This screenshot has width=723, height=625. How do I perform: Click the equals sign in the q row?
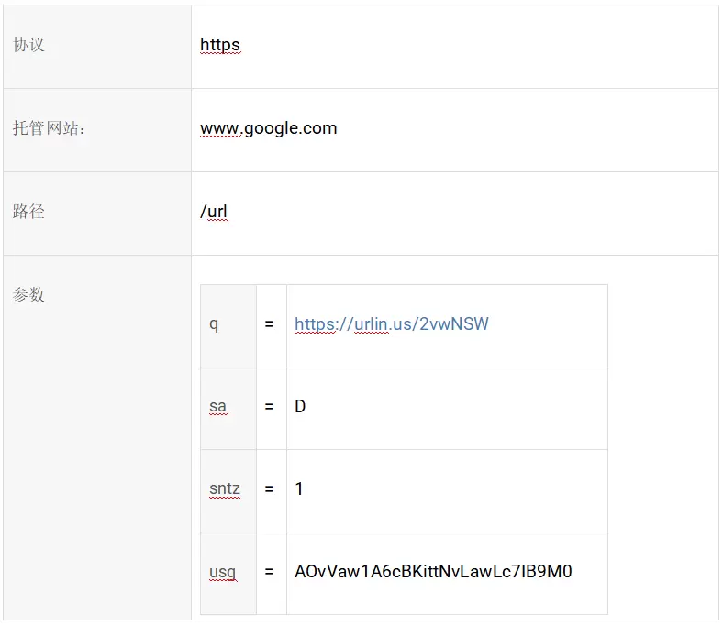point(270,324)
